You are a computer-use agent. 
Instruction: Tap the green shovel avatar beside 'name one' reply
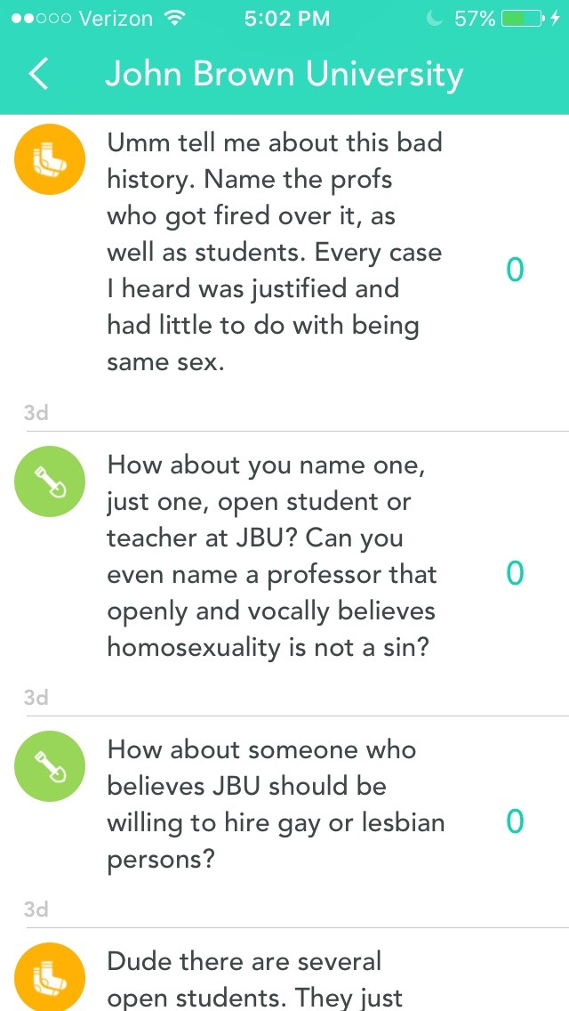(x=50, y=482)
